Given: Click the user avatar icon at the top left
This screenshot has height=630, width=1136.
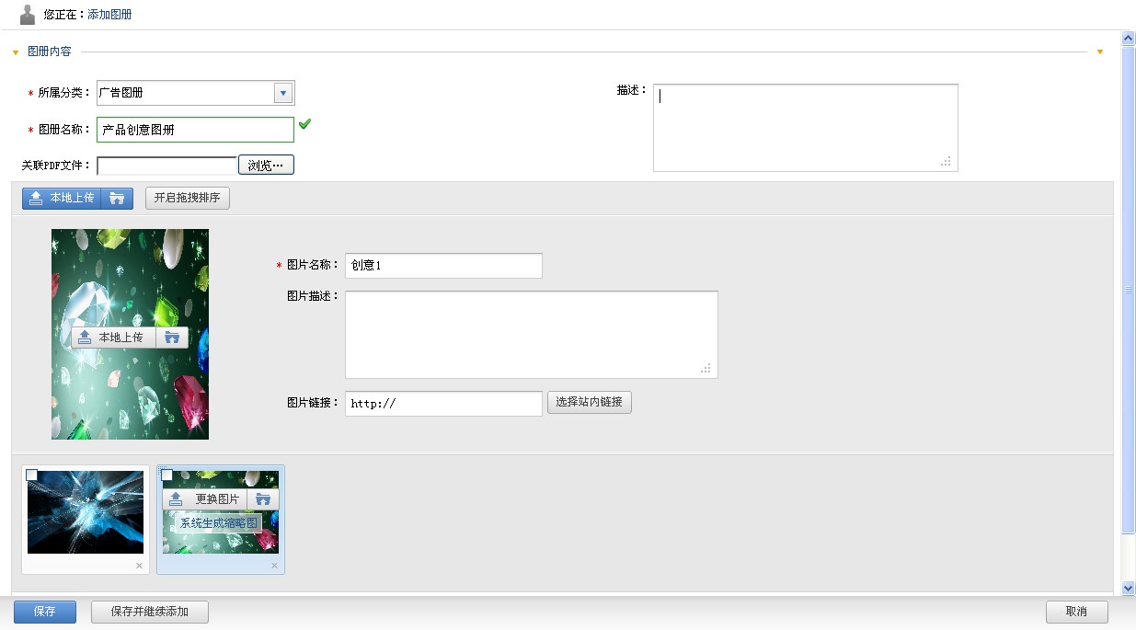Looking at the screenshot, I should point(28,14).
